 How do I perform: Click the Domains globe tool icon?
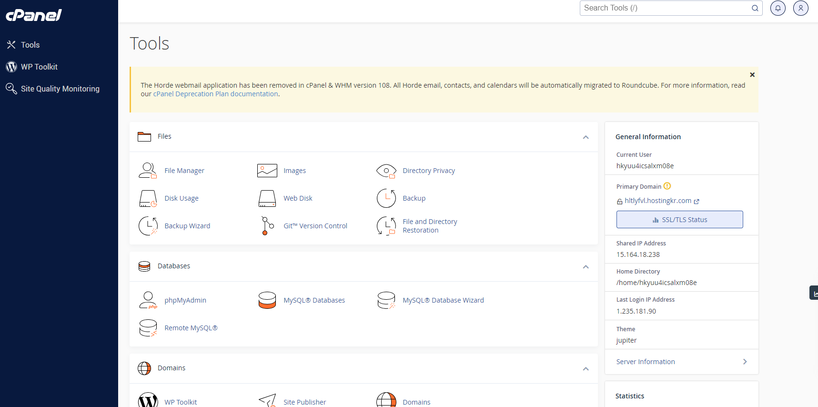(x=386, y=400)
